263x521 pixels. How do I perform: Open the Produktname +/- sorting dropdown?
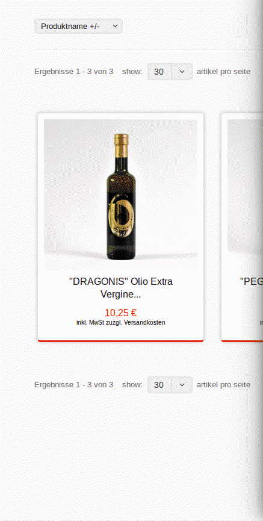tap(78, 26)
